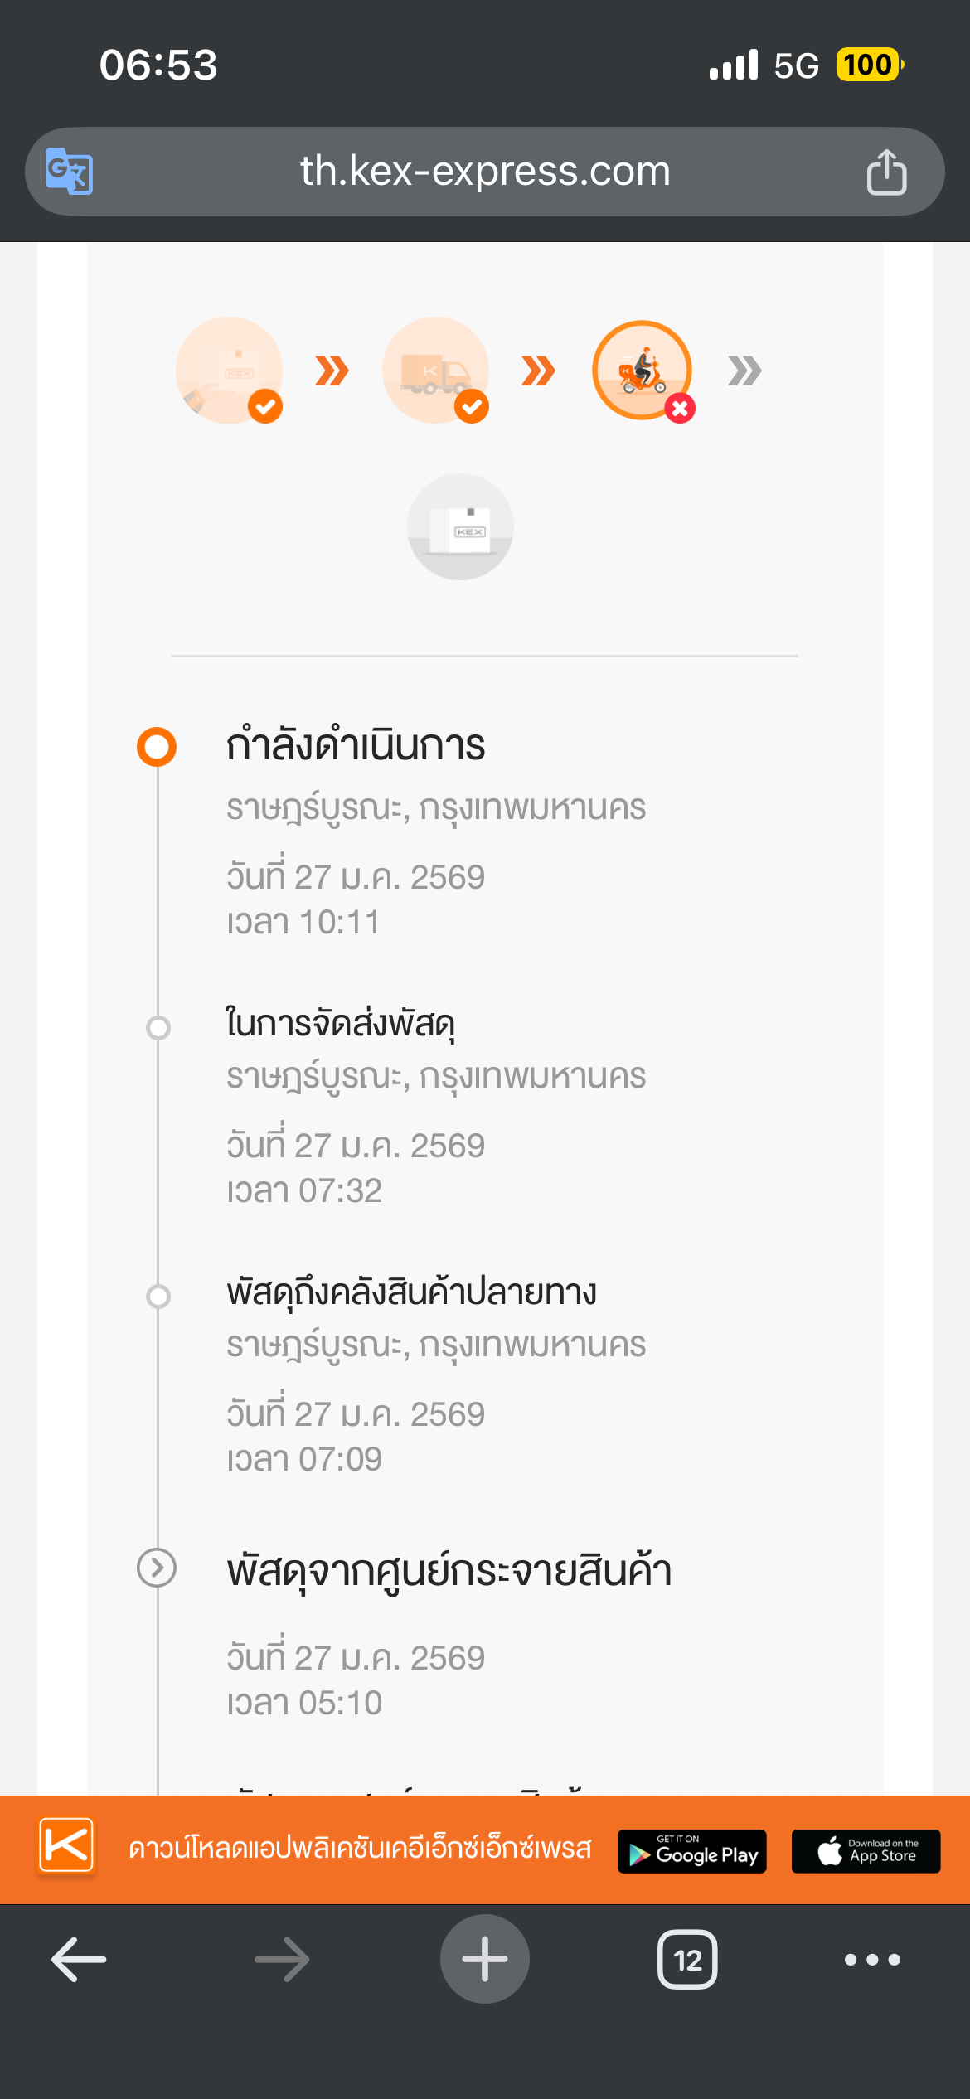Tap the th.kex-express.com address field
The image size is (970, 2099).
point(485,172)
